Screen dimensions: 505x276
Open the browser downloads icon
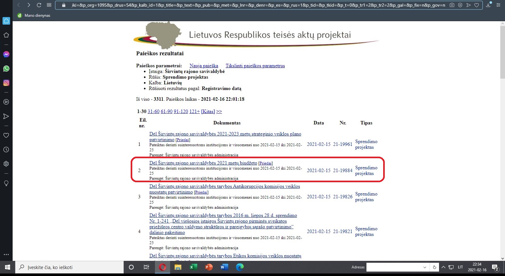click(488, 5)
